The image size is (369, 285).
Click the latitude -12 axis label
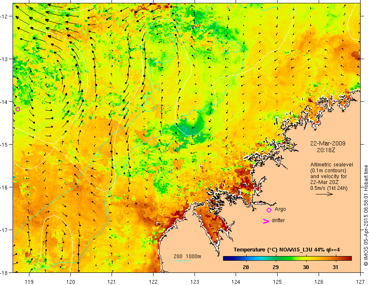[x=5, y=16]
